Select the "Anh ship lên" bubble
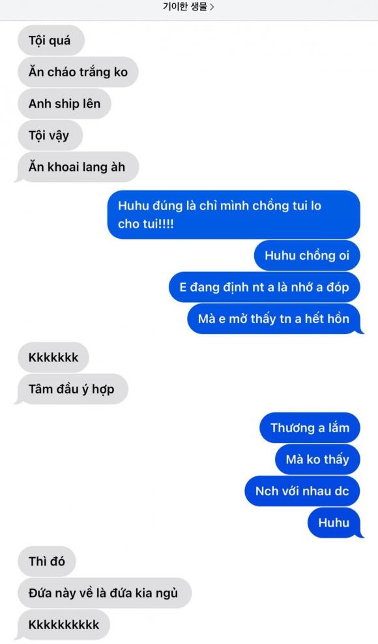Image resolution: width=378 pixels, height=644 pixels. pyautogui.click(x=65, y=104)
